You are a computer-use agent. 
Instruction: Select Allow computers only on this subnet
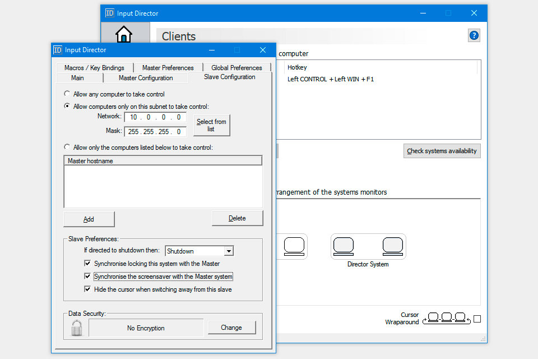(x=67, y=106)
